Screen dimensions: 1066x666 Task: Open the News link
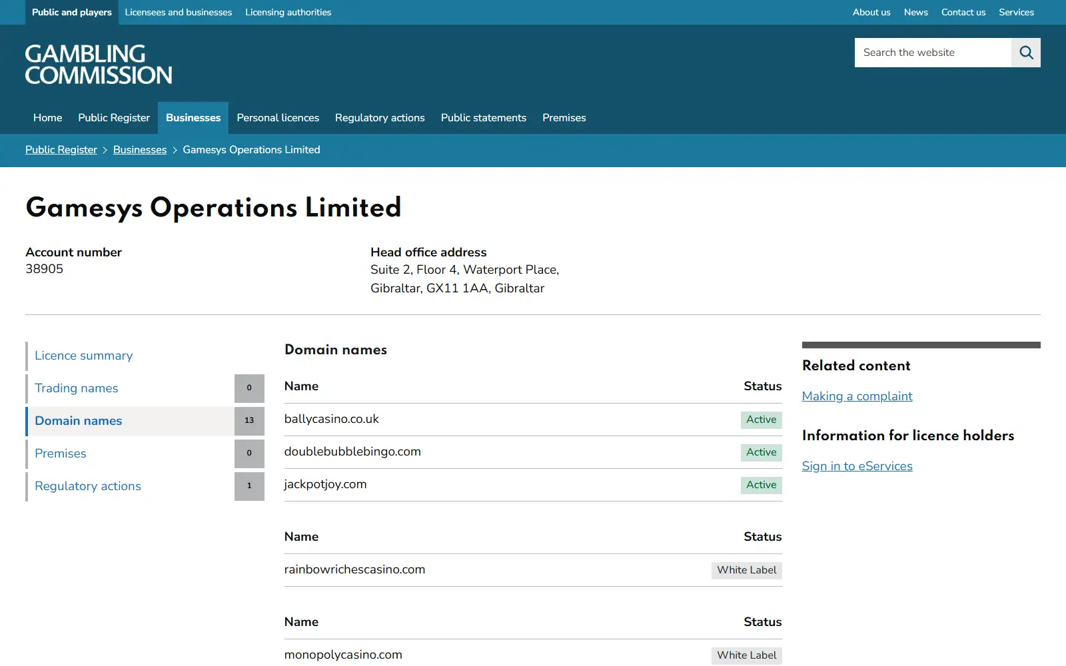click(916, 12)
